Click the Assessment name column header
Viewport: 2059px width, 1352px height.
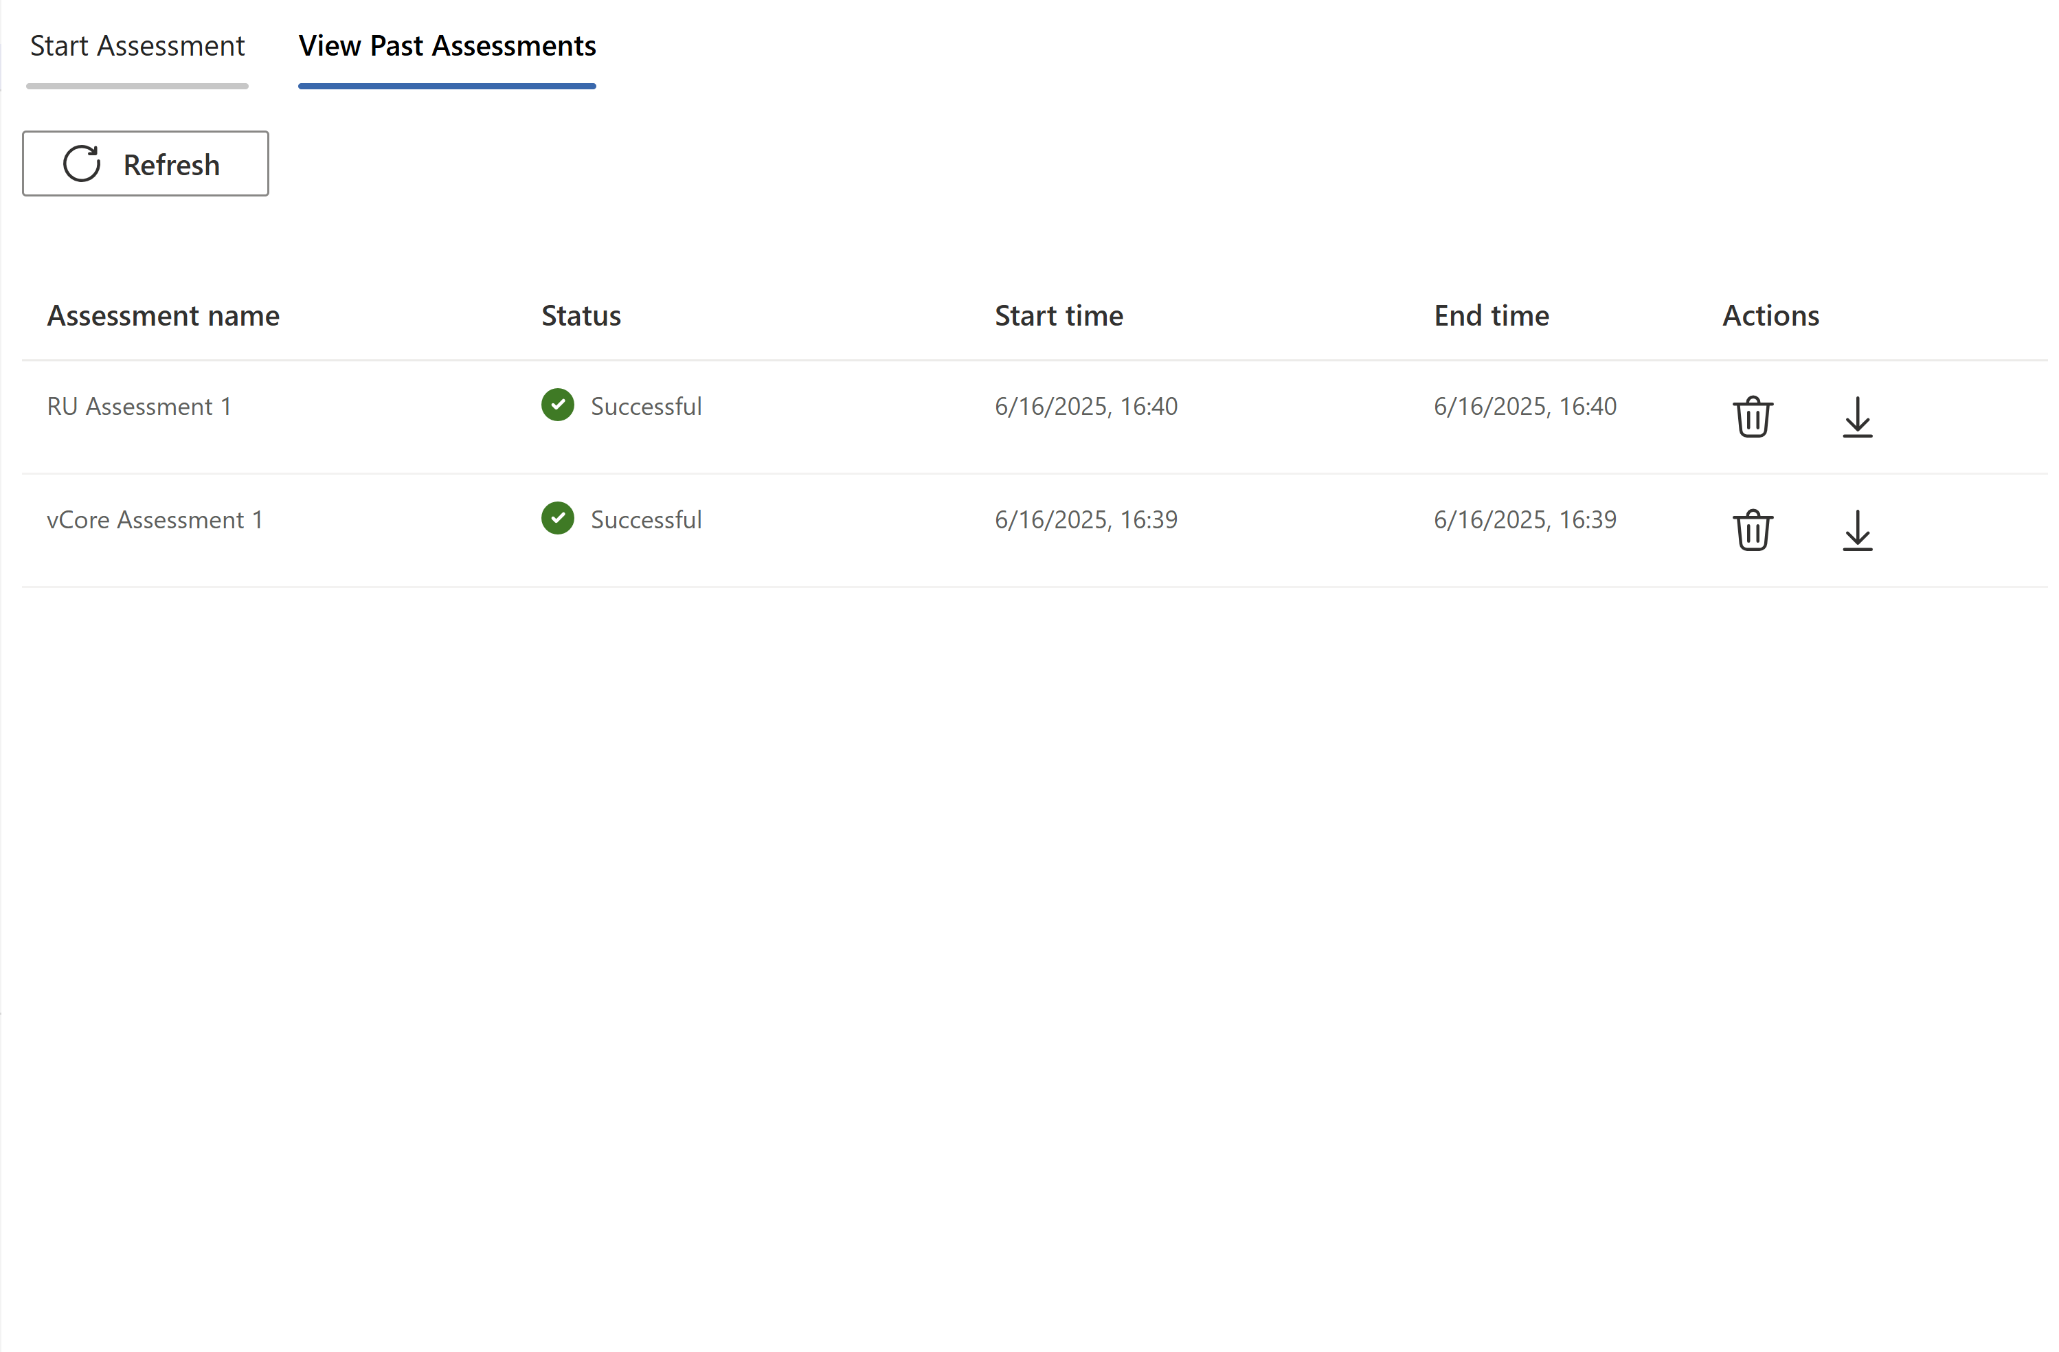click(x=164, y=316)
